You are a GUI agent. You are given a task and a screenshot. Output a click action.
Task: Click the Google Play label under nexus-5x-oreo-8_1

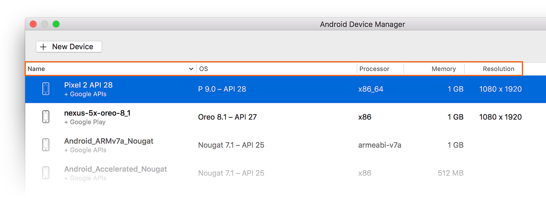pos(85,122)
